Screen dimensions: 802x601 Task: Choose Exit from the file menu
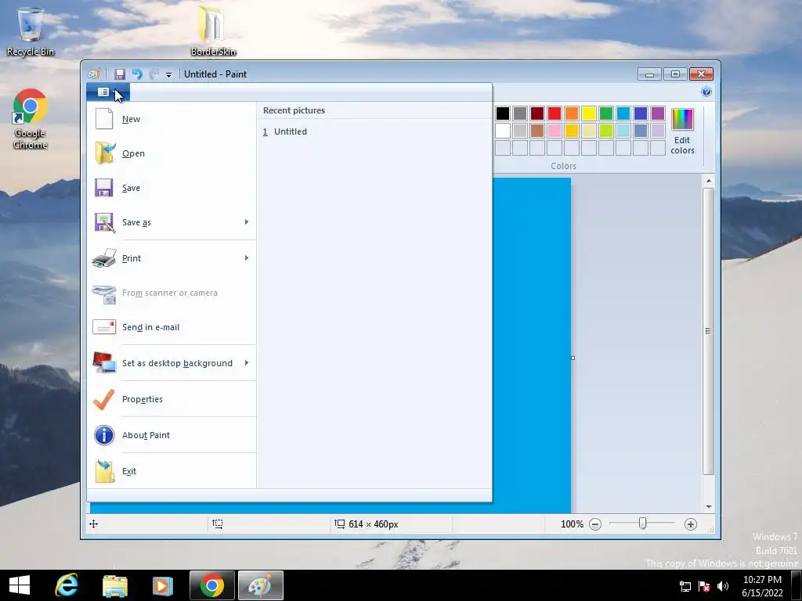[172, 470]
